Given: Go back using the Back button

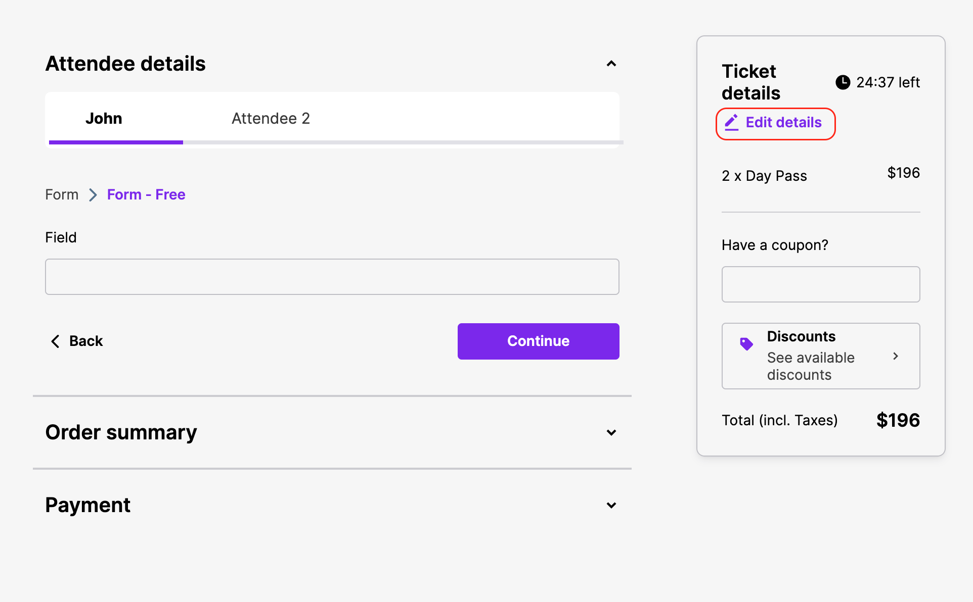Looking at the screenshot, I should (85, 341).
